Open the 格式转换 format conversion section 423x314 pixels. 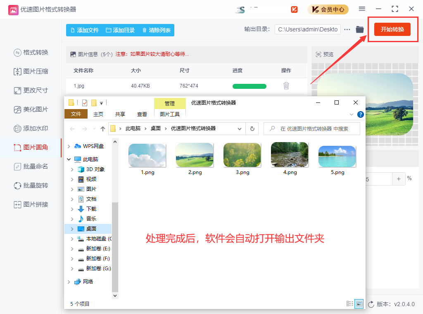[x=31, y=52]
